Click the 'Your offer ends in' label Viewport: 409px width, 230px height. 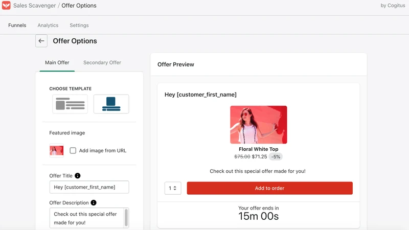pyautogui.click(x=259, y=208)
